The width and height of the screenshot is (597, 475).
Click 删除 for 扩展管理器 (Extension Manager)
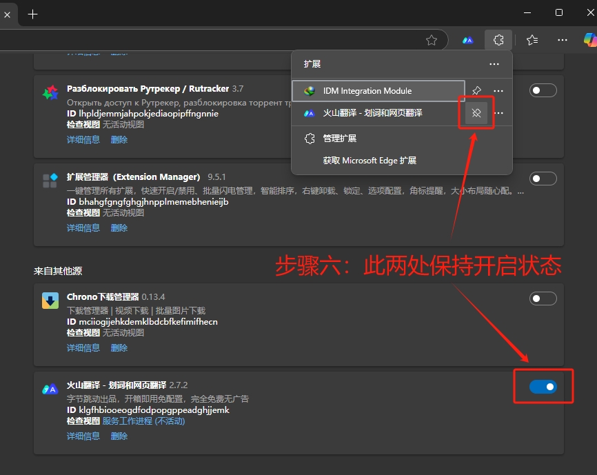coord(119,228)
